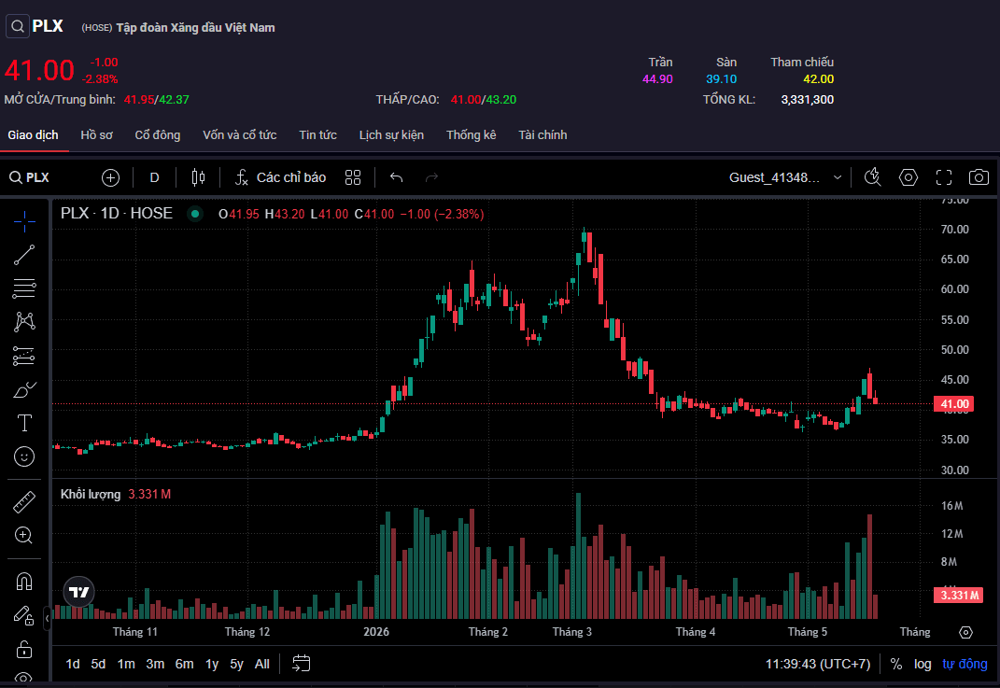The image size is (1000, 688).
Task: Toggle magnet mode for drawings
Action: click(24, 582)
